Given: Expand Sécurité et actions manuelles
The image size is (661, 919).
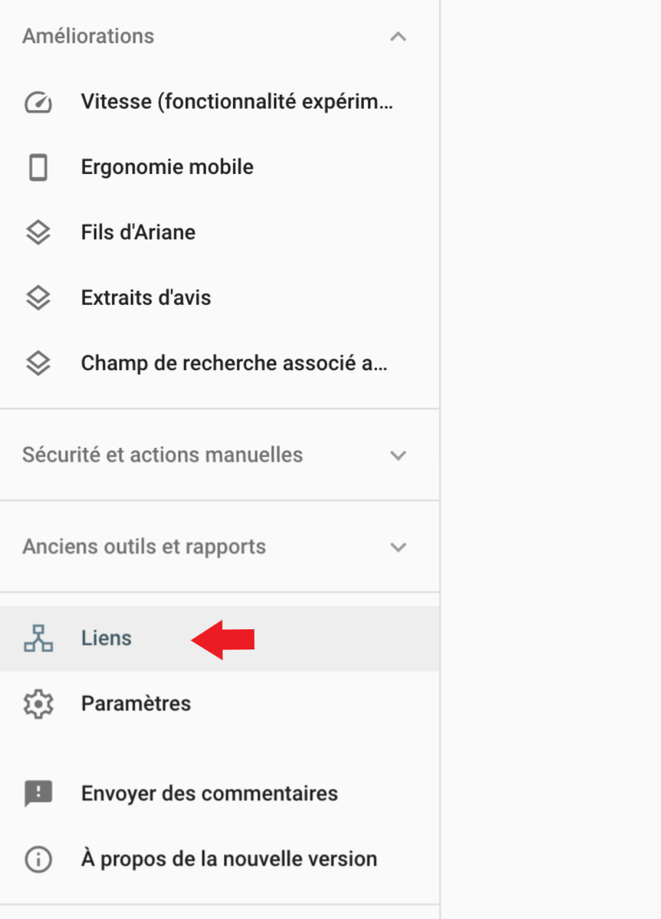Looking at the screenshot, I should pos(397,455).
